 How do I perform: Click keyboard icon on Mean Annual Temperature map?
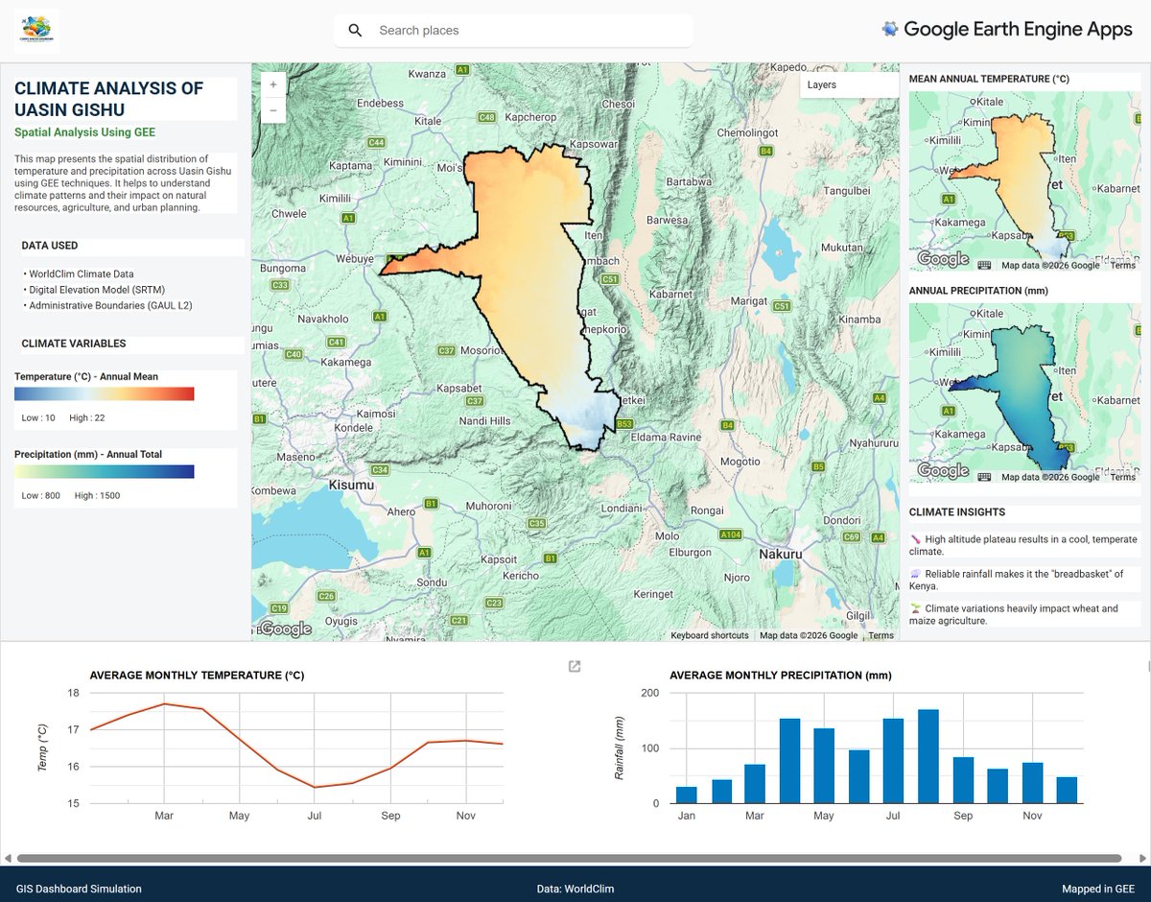coord(985,265)
